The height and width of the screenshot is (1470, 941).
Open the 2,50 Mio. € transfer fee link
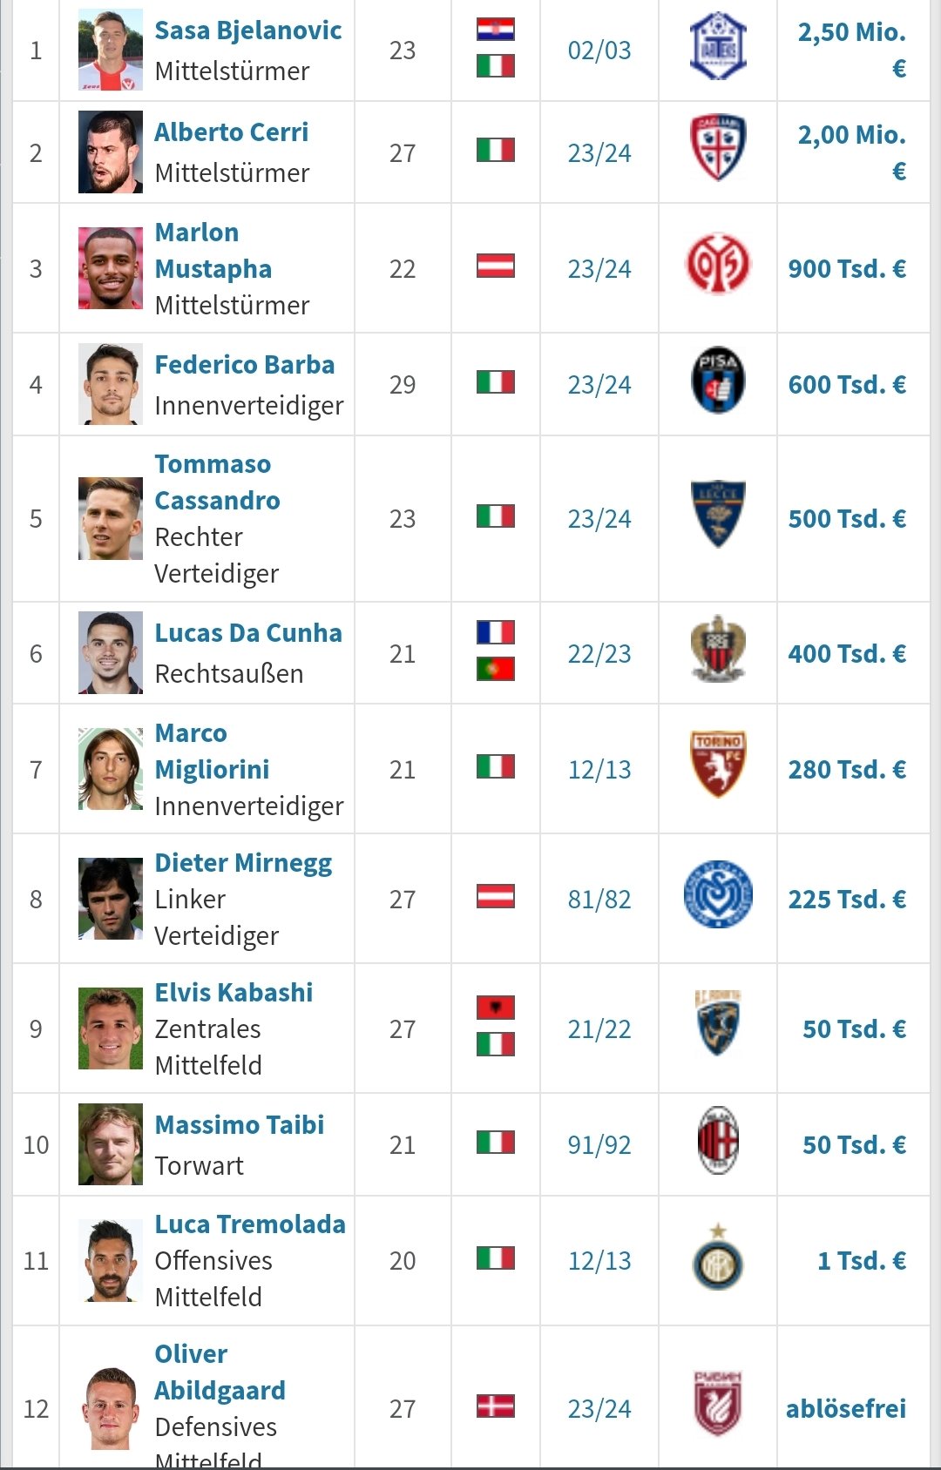pyautogui.click(x=852, y=50)
